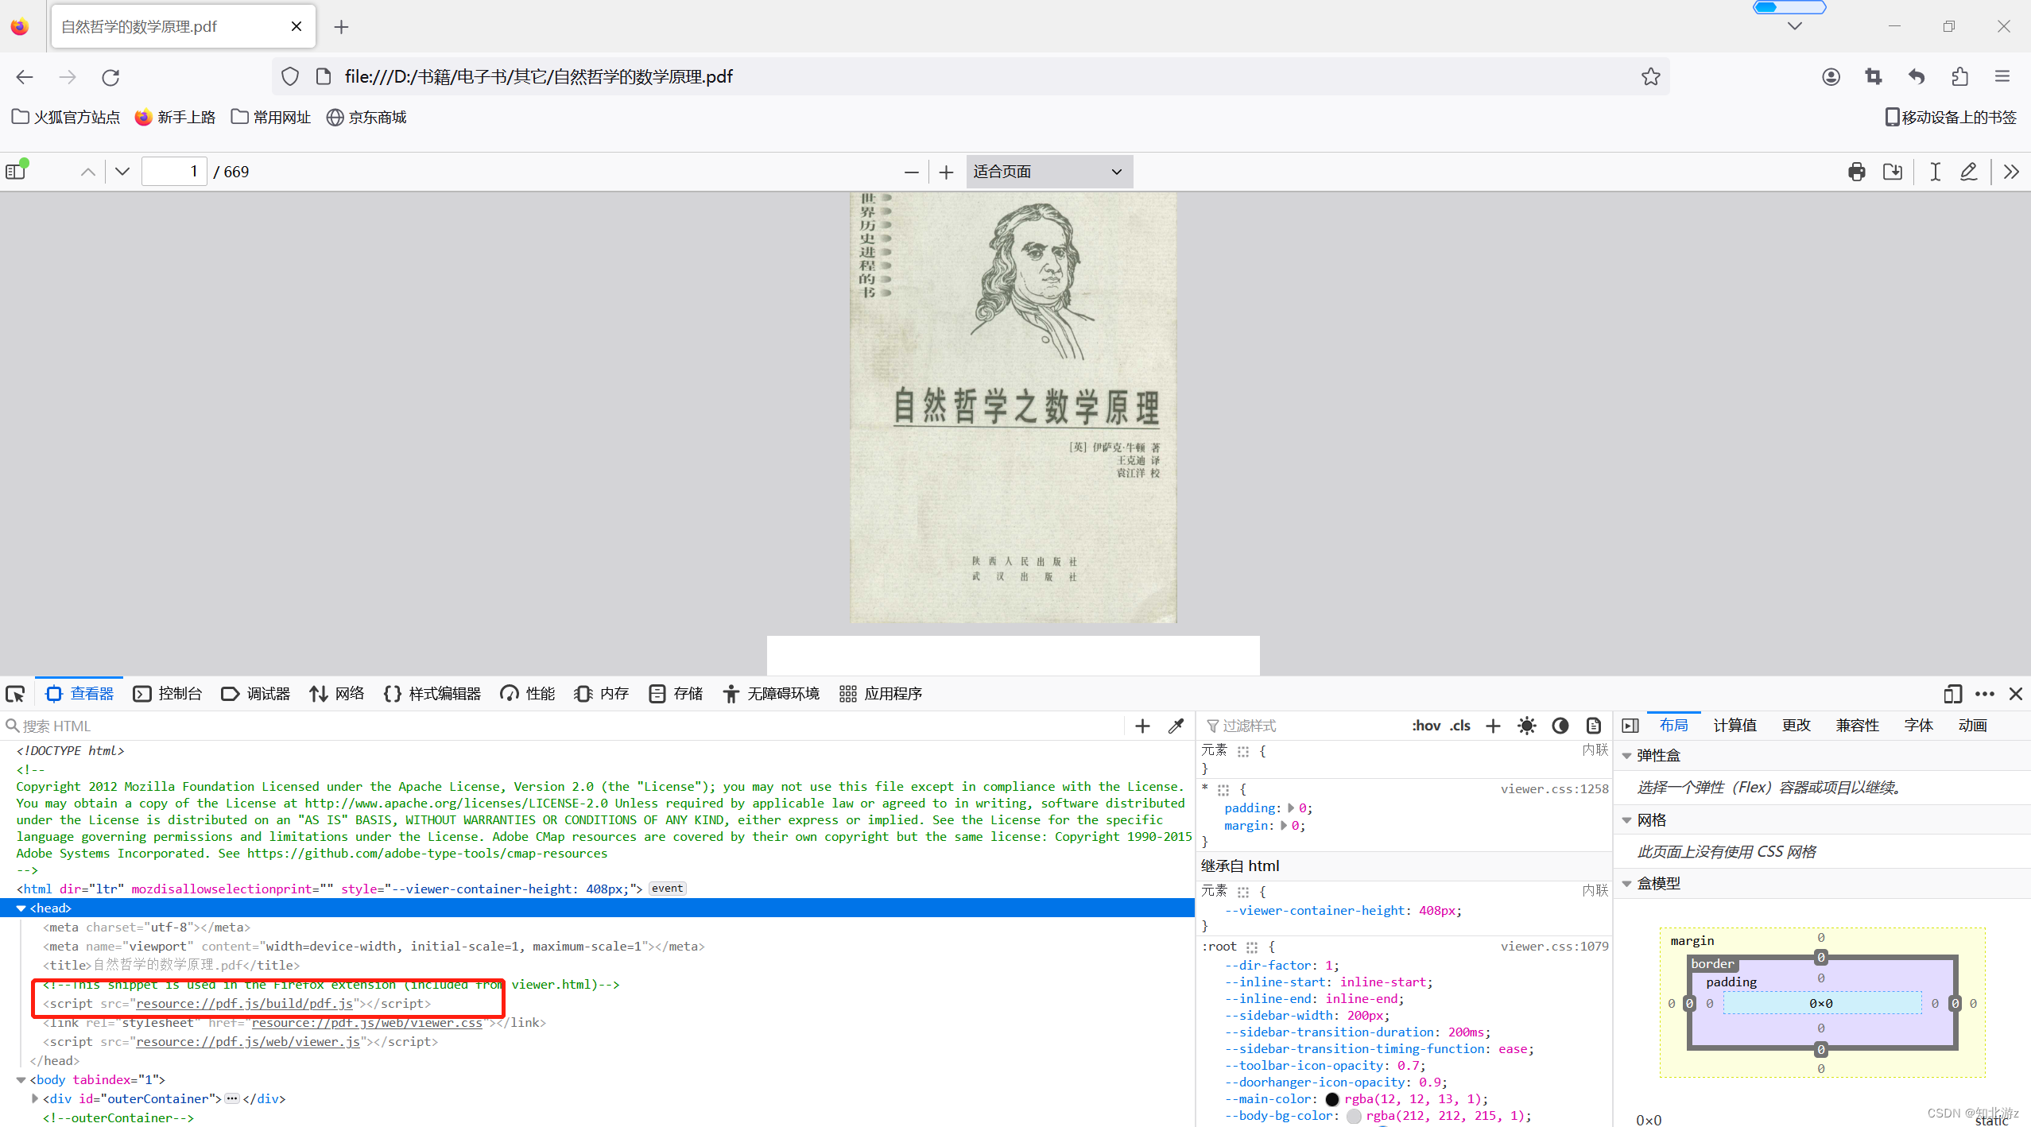Click the page number input field

(174, 172)
